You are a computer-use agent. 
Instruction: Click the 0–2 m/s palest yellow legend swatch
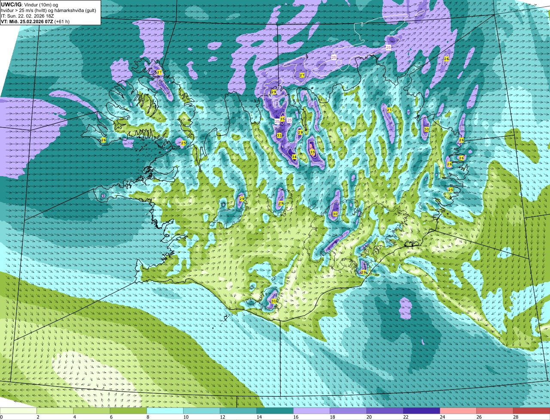pyautogui.click(x=18, y=411)
